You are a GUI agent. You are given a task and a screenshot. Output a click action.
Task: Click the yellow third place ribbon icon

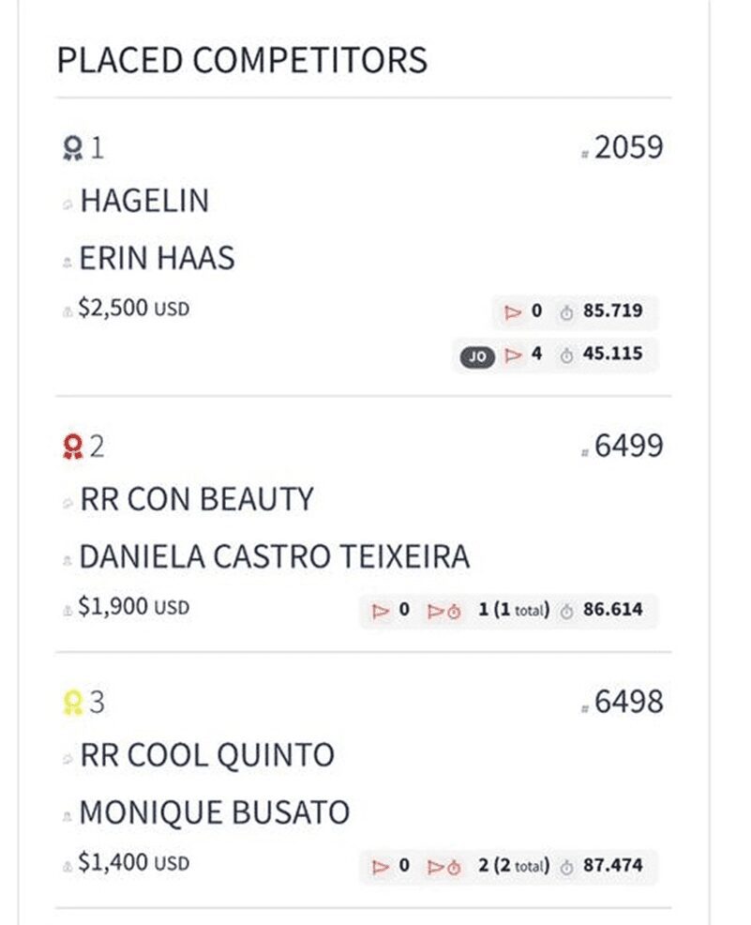(73, 703)
